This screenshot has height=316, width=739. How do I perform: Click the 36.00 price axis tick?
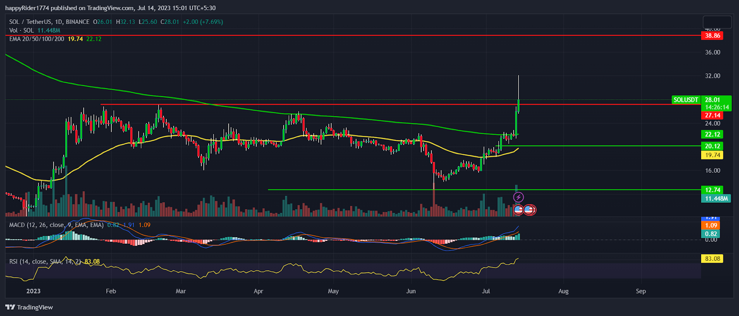(712, 53)
